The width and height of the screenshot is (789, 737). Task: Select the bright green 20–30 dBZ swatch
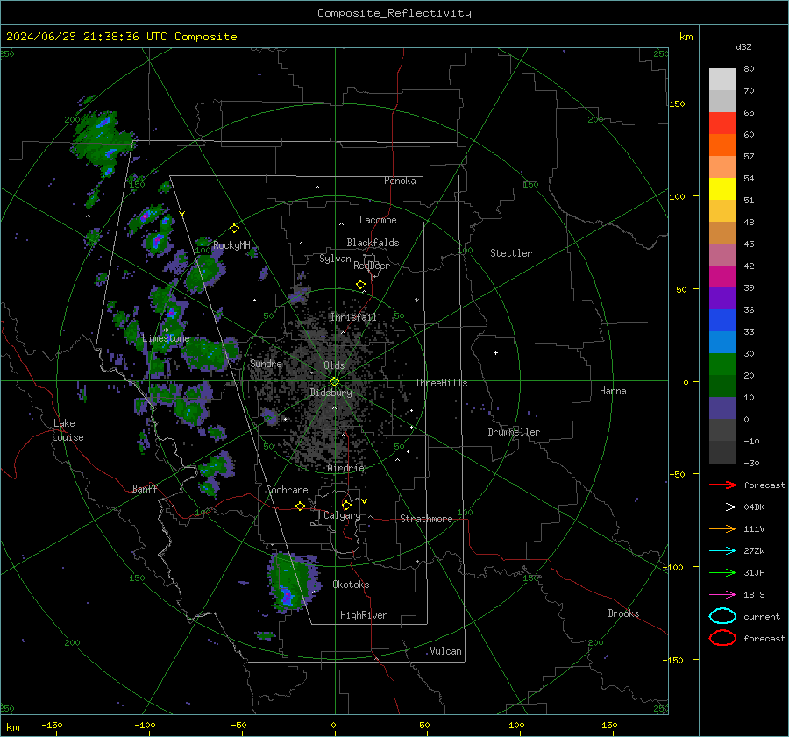coord(722,365)
